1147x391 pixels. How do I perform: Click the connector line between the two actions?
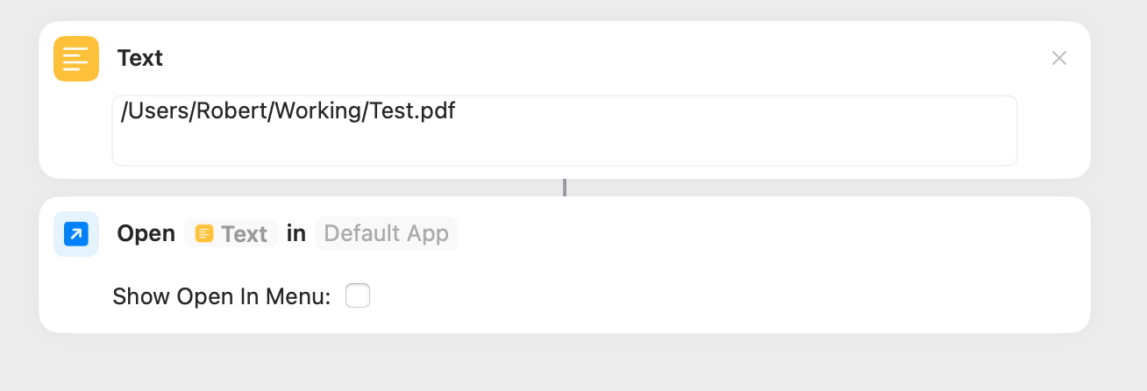565,188
